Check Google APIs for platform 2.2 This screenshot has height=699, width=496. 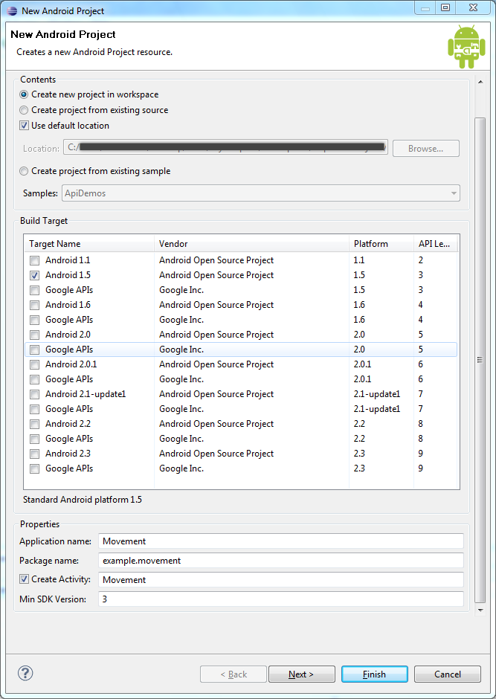point(34,439)
